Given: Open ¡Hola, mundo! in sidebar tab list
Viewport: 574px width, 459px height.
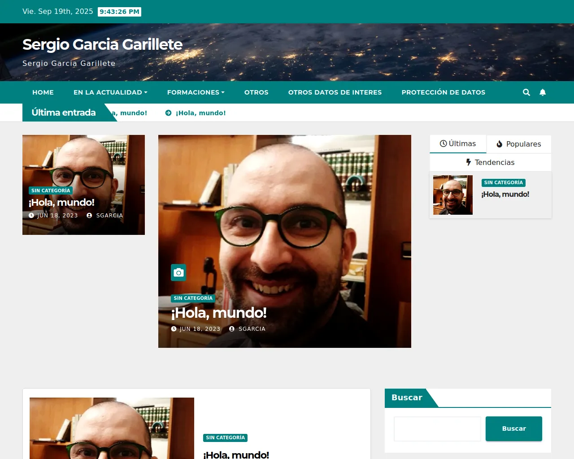Looking at the screenshot, I should click(505, 194).
